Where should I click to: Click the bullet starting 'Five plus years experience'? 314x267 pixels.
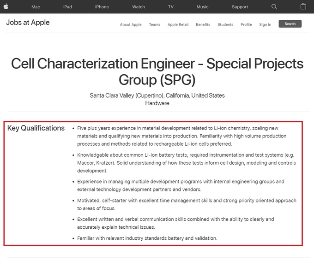coord(182,136)
